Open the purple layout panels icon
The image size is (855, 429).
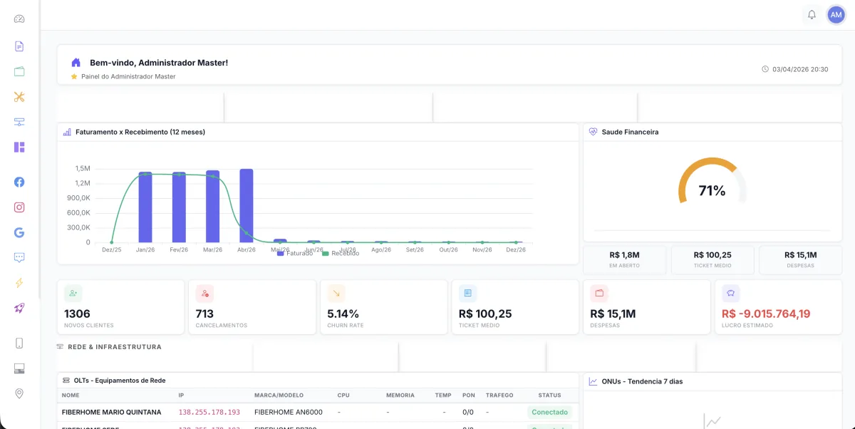click(19, 147)
